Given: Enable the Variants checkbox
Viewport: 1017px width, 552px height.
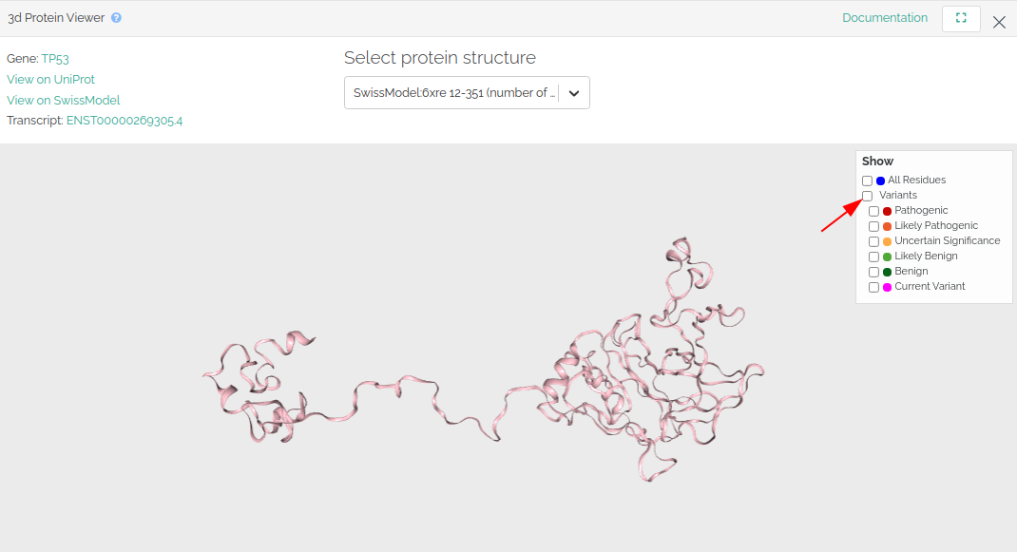Looking at the screenshot, I should [x=867, y=196].
